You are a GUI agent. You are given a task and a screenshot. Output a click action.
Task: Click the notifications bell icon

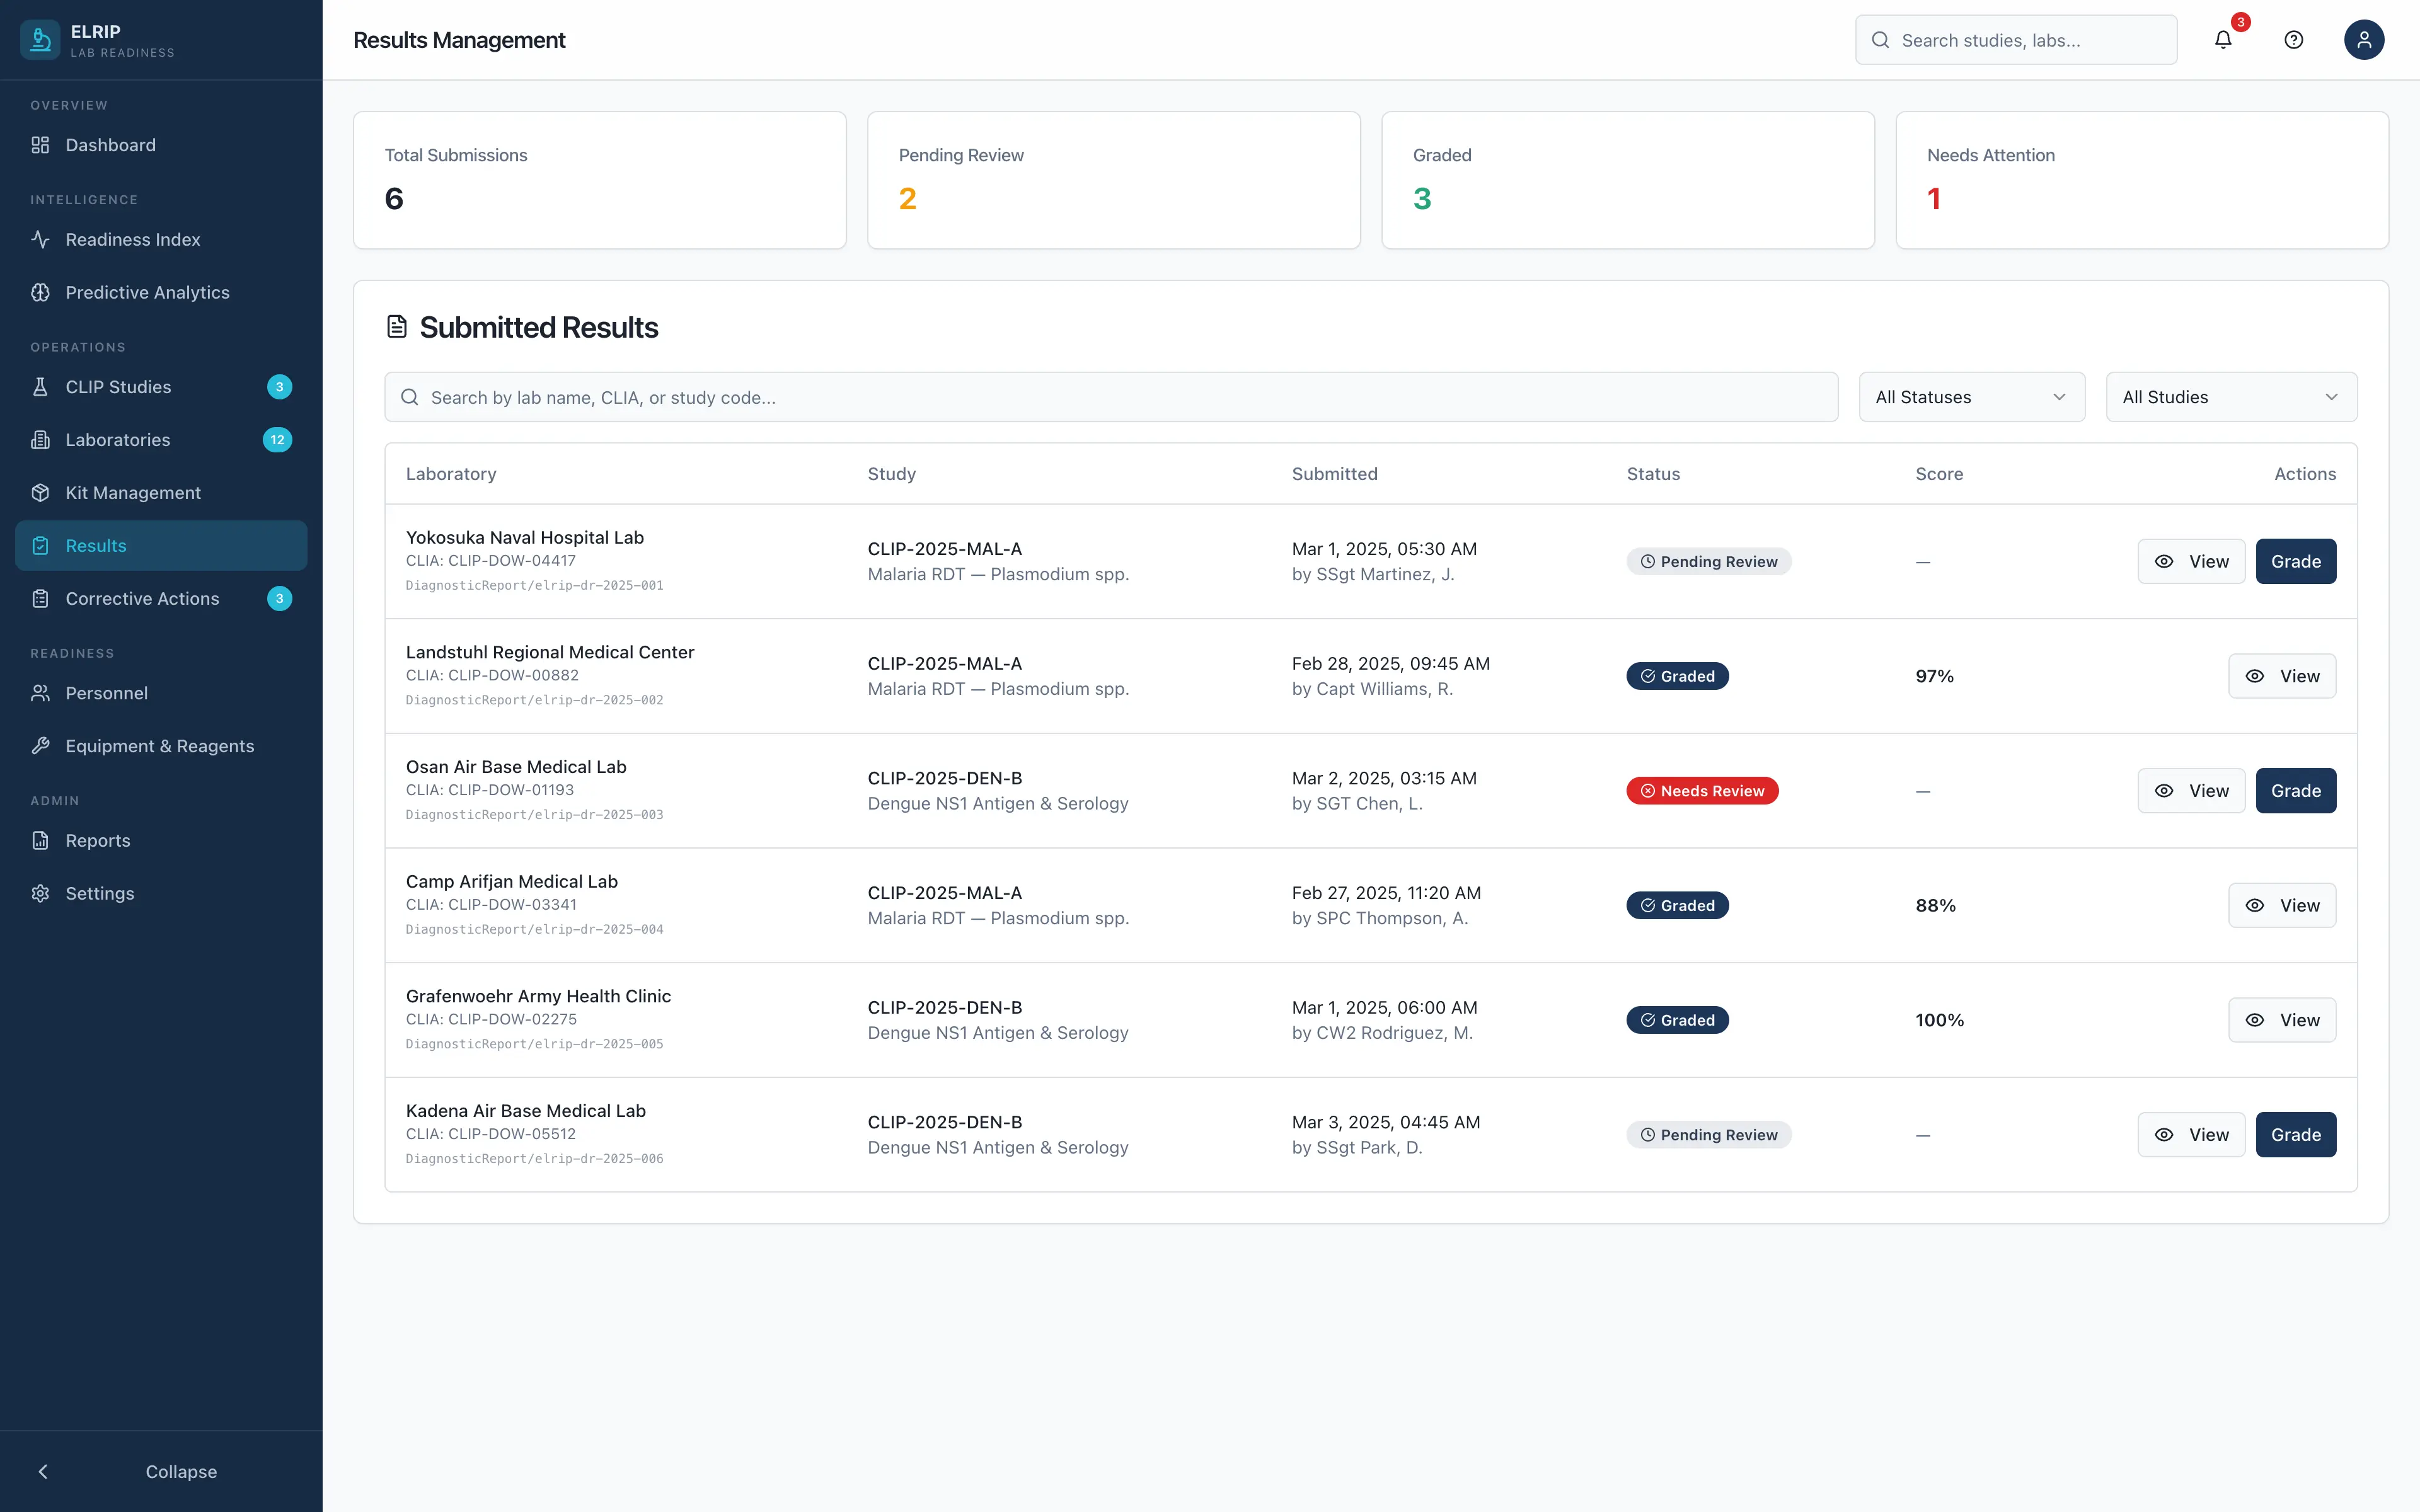click(x=2222, y=40)
